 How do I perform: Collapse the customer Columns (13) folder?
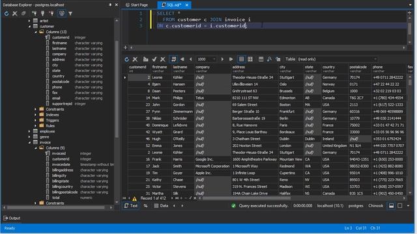(35, 32)
